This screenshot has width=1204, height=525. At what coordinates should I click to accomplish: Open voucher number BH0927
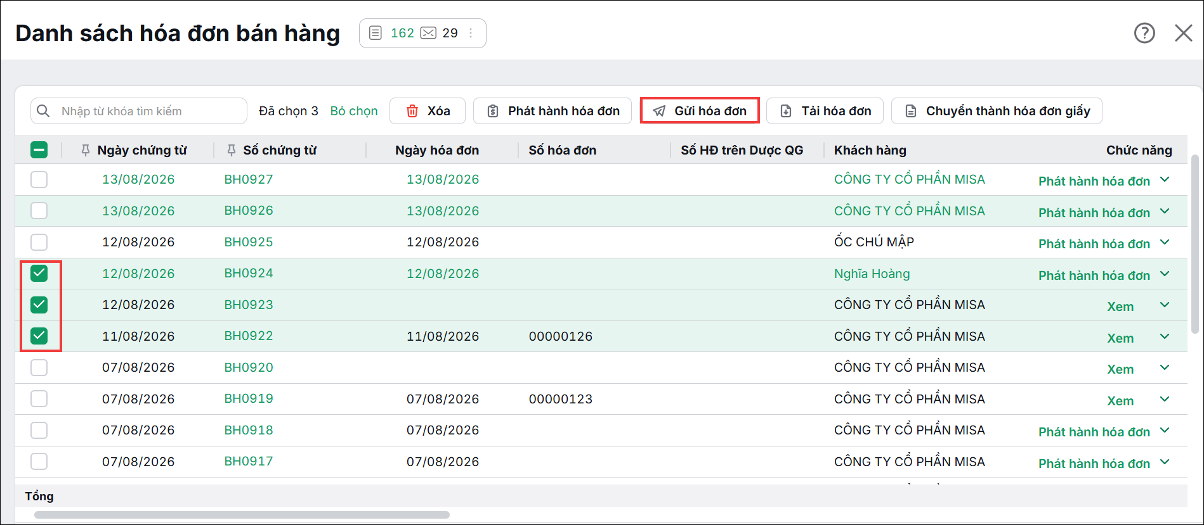[x=249, y=179]
